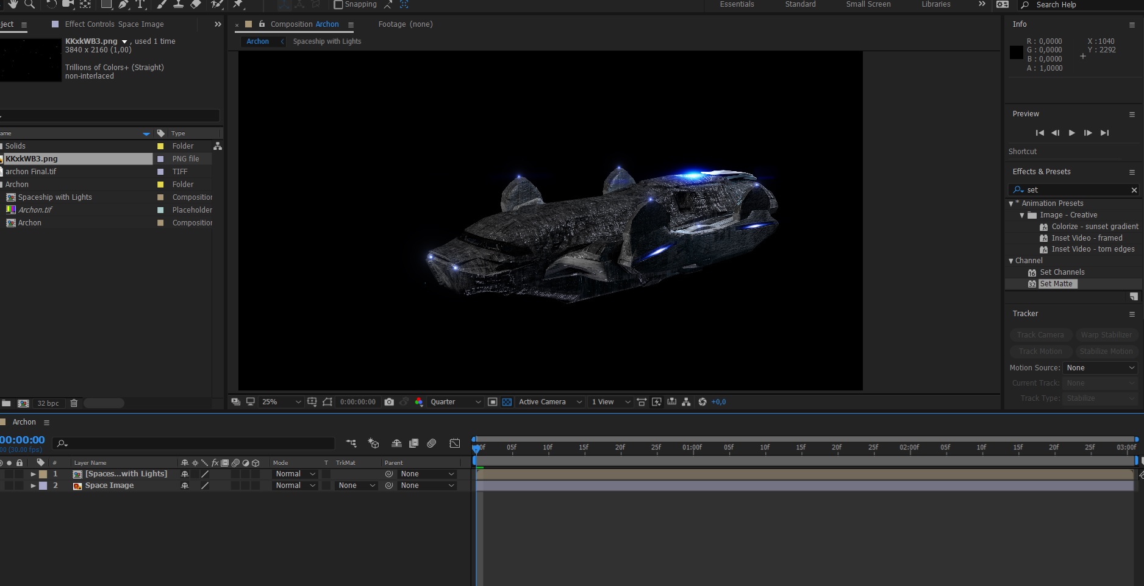Toggle the Transparency Grid button
Screen dimensions: 1144x586
[507, 402]
